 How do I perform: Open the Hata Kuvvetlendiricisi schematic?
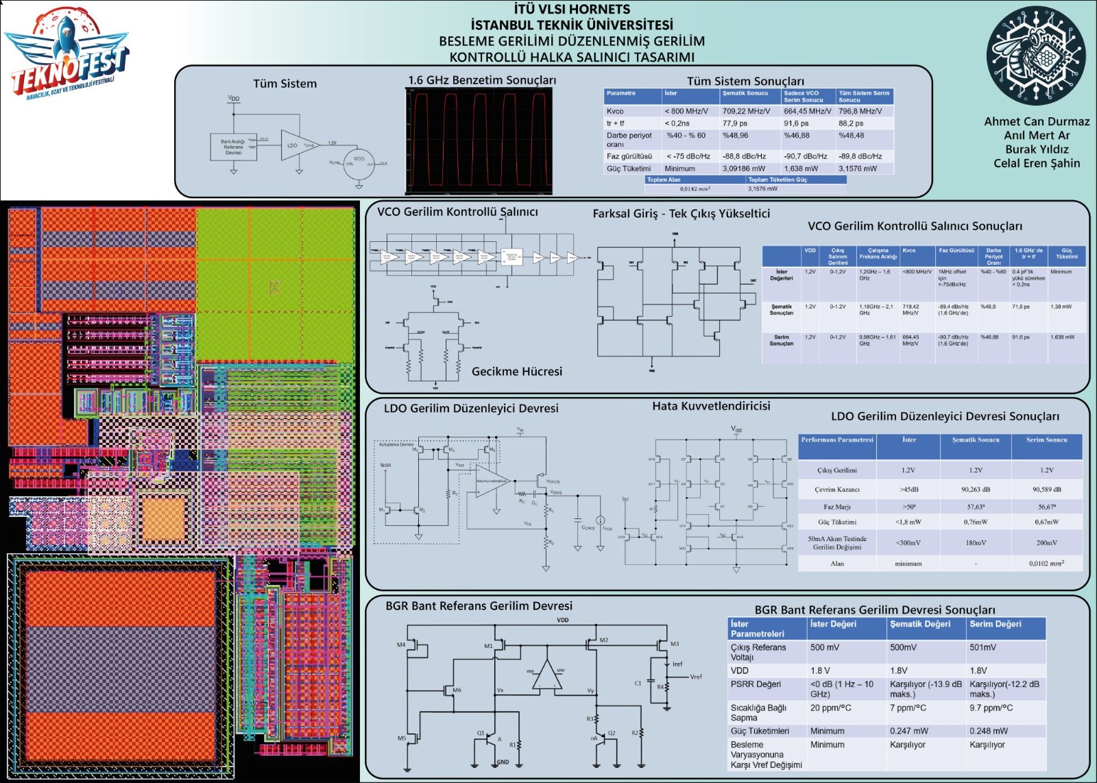[x=707, y=498]
